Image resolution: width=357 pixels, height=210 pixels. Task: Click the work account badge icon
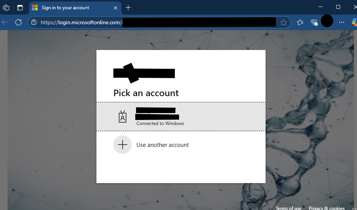coord(123,117)
